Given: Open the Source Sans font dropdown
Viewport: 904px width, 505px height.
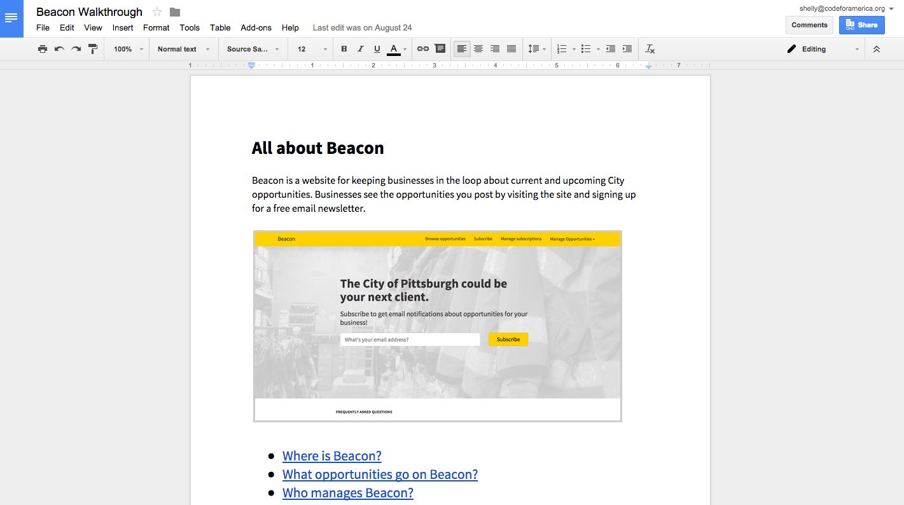Looking at the screenshot, I should click(253, 49).
